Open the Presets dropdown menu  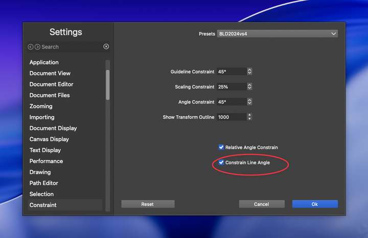tap(278, 34)
